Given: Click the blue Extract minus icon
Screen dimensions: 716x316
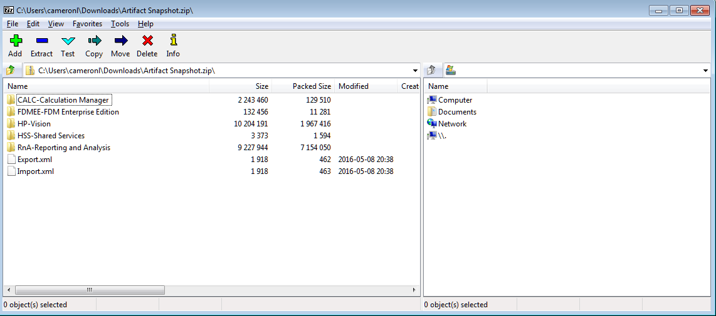Looking at the screenshot, I should [41, 41].
